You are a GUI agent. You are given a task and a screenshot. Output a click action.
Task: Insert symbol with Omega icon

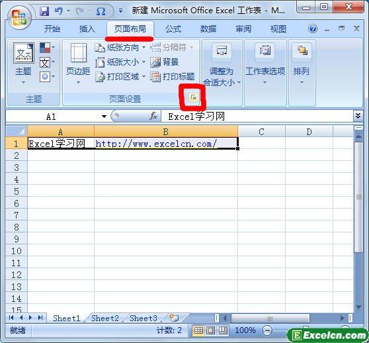[101, 11]
